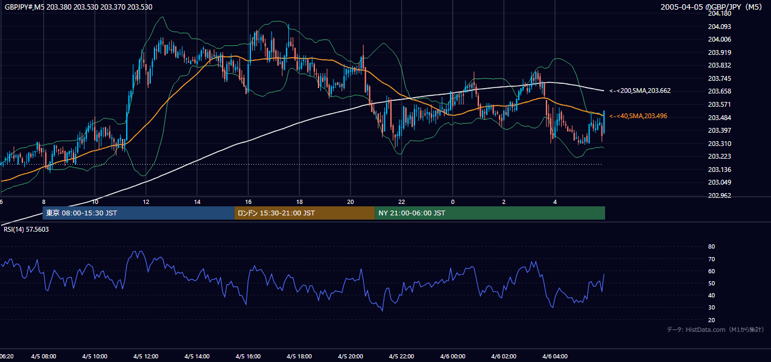
Task: Click price axis value 204.180
Action: coord(719,13)
